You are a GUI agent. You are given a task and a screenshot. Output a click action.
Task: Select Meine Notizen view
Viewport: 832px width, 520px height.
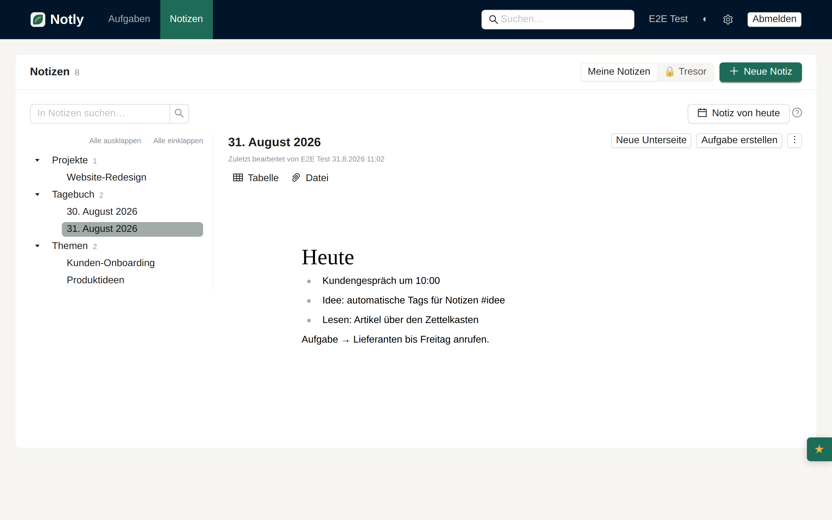pos(619,72)
